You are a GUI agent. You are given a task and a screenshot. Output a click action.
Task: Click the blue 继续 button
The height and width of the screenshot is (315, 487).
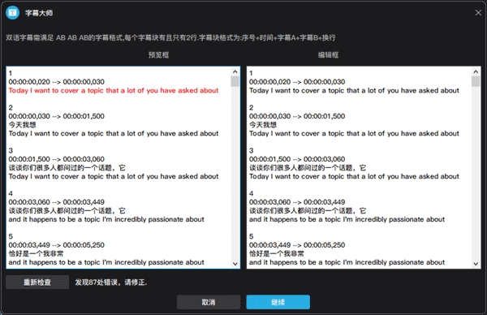click(x=278, y=302)
